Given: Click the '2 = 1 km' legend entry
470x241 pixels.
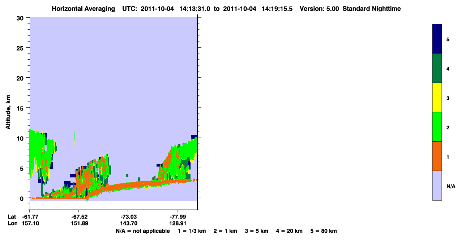Looking at the screenshot, I should [225, 231].
